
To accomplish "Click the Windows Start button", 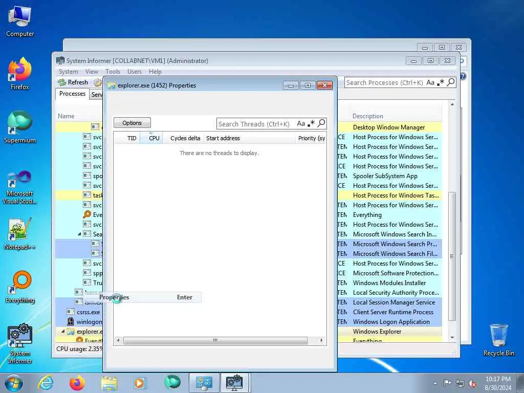I will pos(14,383).
